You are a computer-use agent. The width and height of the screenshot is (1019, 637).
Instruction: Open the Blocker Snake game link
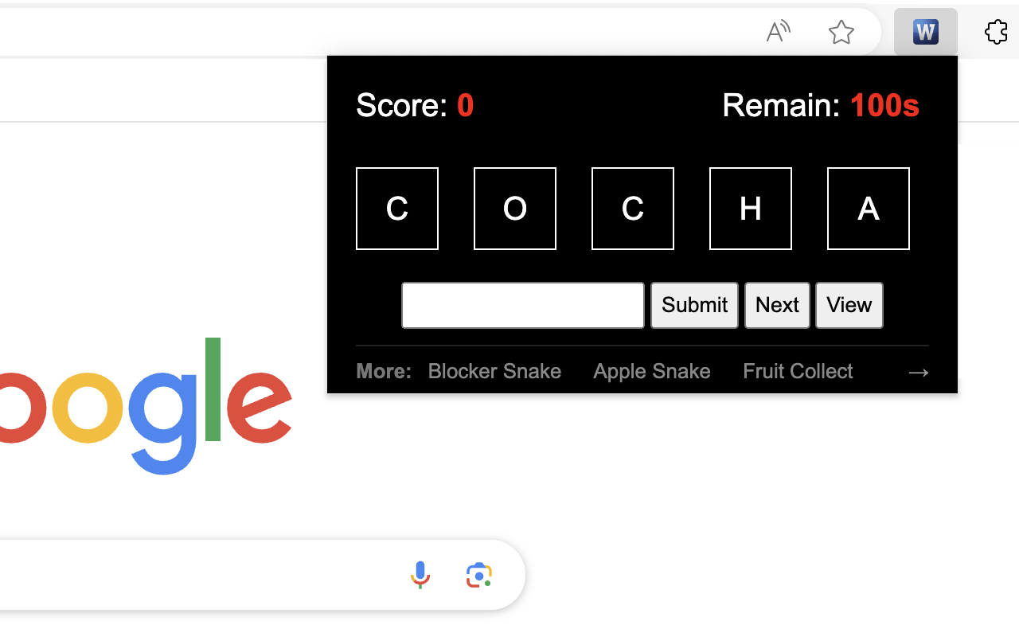pos(494,371)
